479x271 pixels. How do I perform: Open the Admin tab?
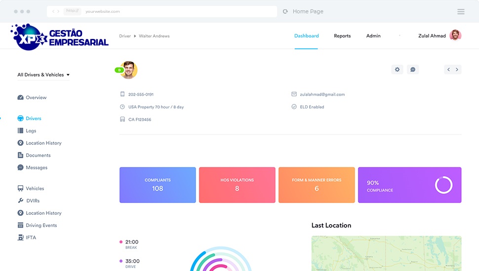[x=373, y=35]
